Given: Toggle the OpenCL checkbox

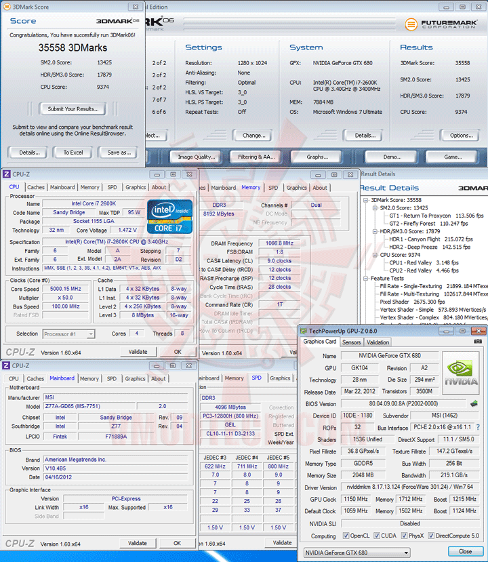Looking at the screenshot, I should coord(346,536).
